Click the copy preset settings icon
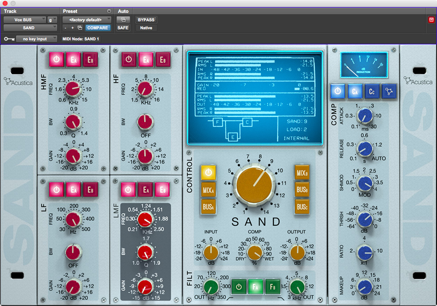Image resolution: width=437 pixels, height=306 pixels. (80, 28)
